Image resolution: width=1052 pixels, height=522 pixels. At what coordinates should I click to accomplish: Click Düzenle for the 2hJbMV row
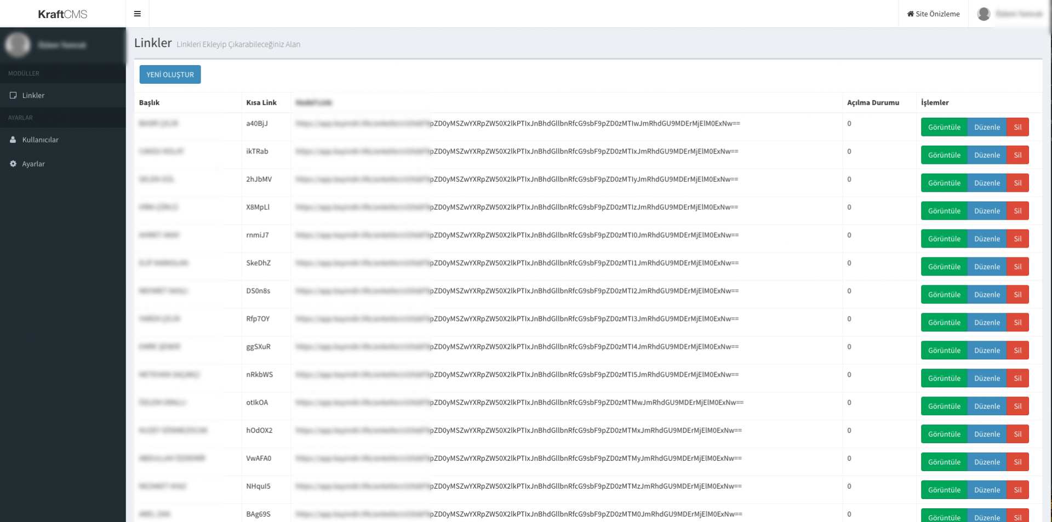click(x=987, y=183)
